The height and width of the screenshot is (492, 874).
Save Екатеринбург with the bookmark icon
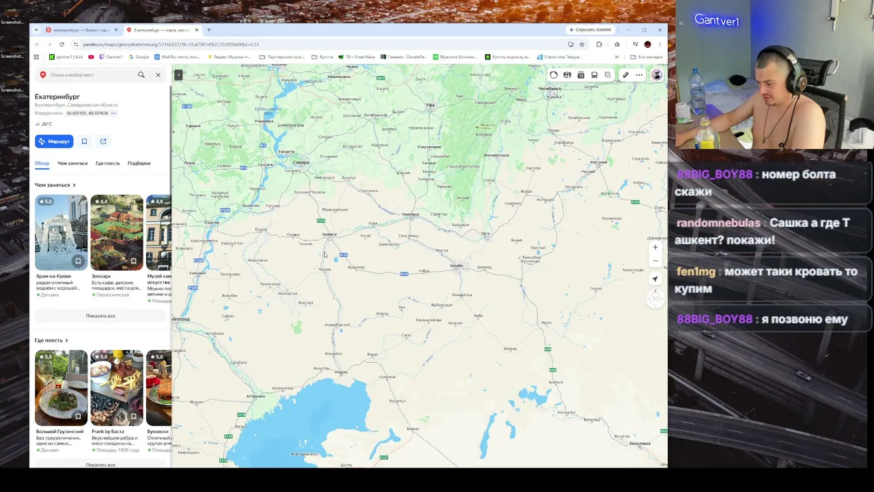(x=84, y=141)
